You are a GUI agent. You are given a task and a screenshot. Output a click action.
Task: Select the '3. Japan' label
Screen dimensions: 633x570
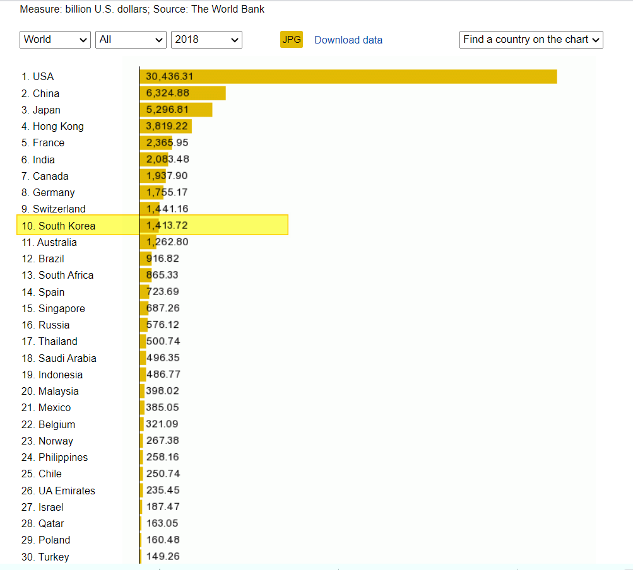pyautogui.click(x=41, y=110)
